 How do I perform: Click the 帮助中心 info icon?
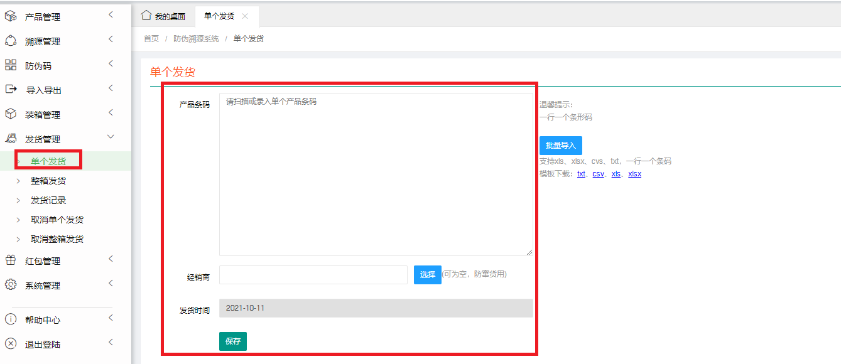click(11, 319)
